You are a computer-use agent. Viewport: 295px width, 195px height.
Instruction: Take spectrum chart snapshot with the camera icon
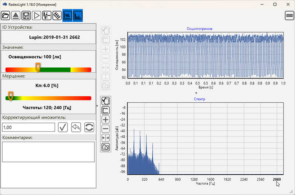click(x=105, y=147)
